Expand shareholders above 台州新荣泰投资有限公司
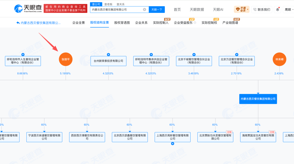Viewport: 294px width, 164px height. click(x=108, y=54)
